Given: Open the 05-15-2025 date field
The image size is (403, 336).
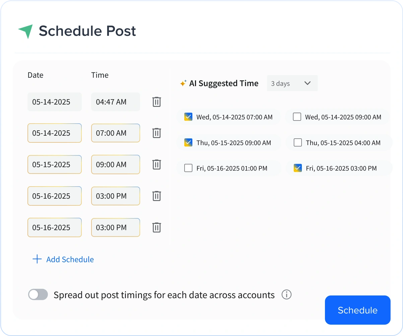Looking at the screenshot, I should [x=54, y=164].
